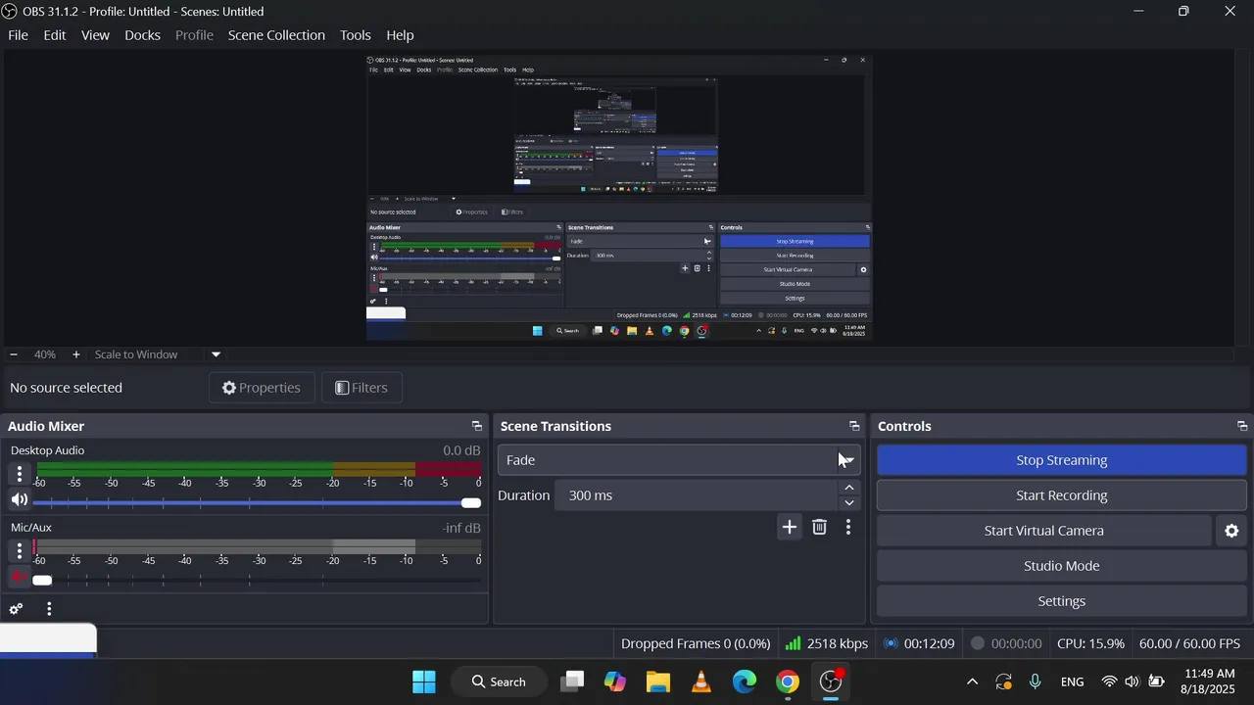Screen dimensions: 1254x705
Task: Click the 2518 kbps bitrate indicator
Action: coord(826,643)
